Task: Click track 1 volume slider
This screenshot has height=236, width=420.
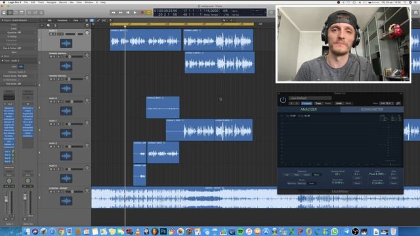Action: click(74, 34)
